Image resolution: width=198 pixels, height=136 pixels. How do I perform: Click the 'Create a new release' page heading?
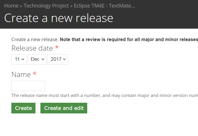click(58, 18)
